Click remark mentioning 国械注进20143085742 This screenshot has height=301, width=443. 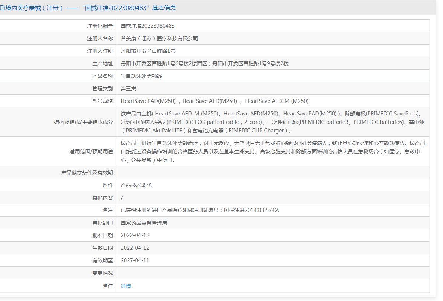click(x=201, y=210)
